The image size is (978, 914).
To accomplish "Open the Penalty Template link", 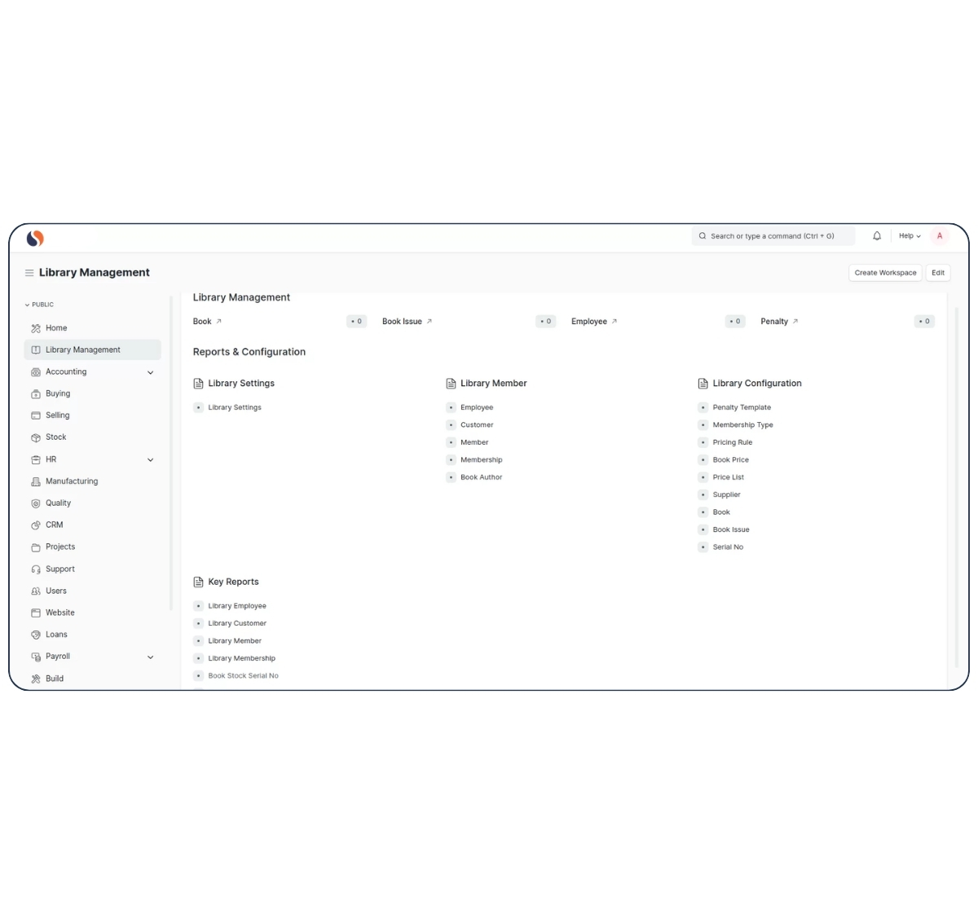I will point(742,407).
